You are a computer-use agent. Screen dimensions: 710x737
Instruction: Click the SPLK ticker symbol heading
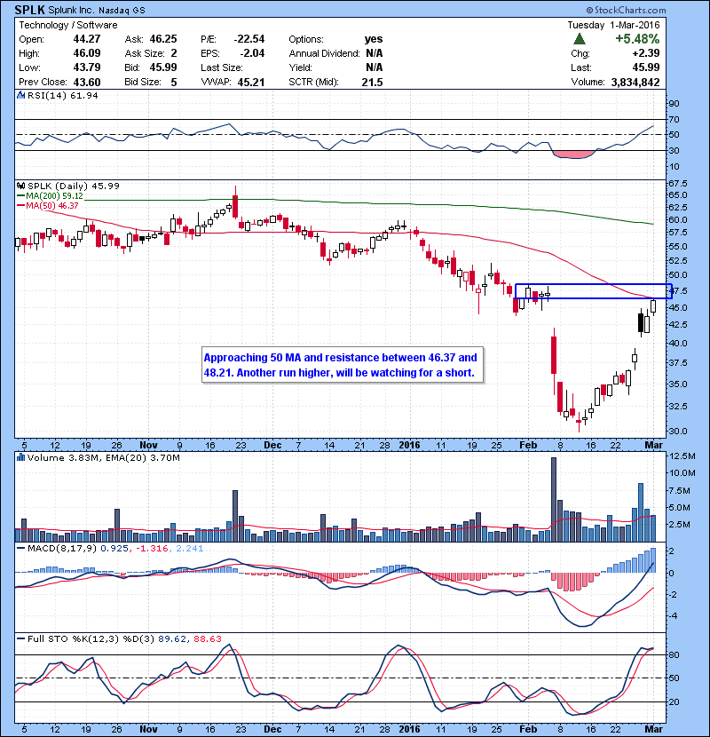29,10
